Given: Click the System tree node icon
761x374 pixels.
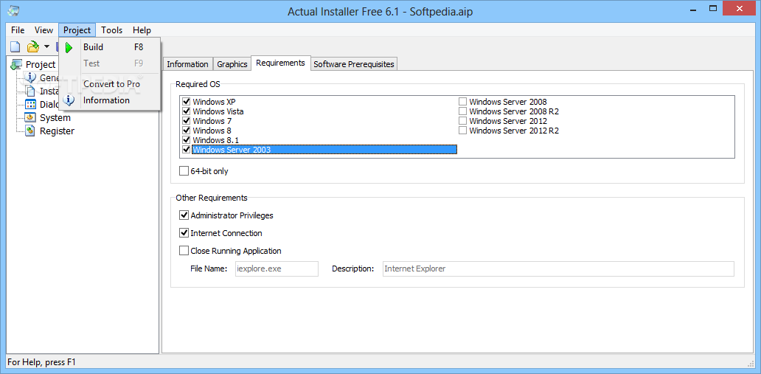Looking at the screenshot, I should 30,117.
